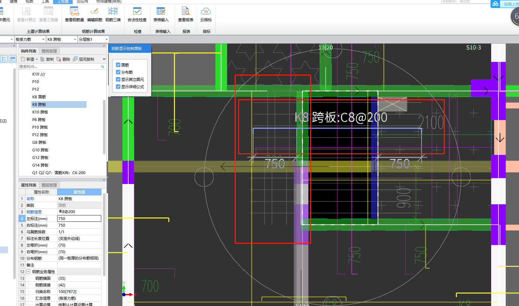
Task: Run the 合法性检查 validity check
Action: [137, 15]
